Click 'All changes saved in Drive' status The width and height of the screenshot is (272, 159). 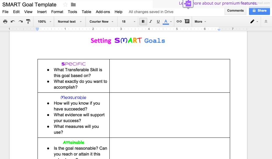[x=151, y=12]
